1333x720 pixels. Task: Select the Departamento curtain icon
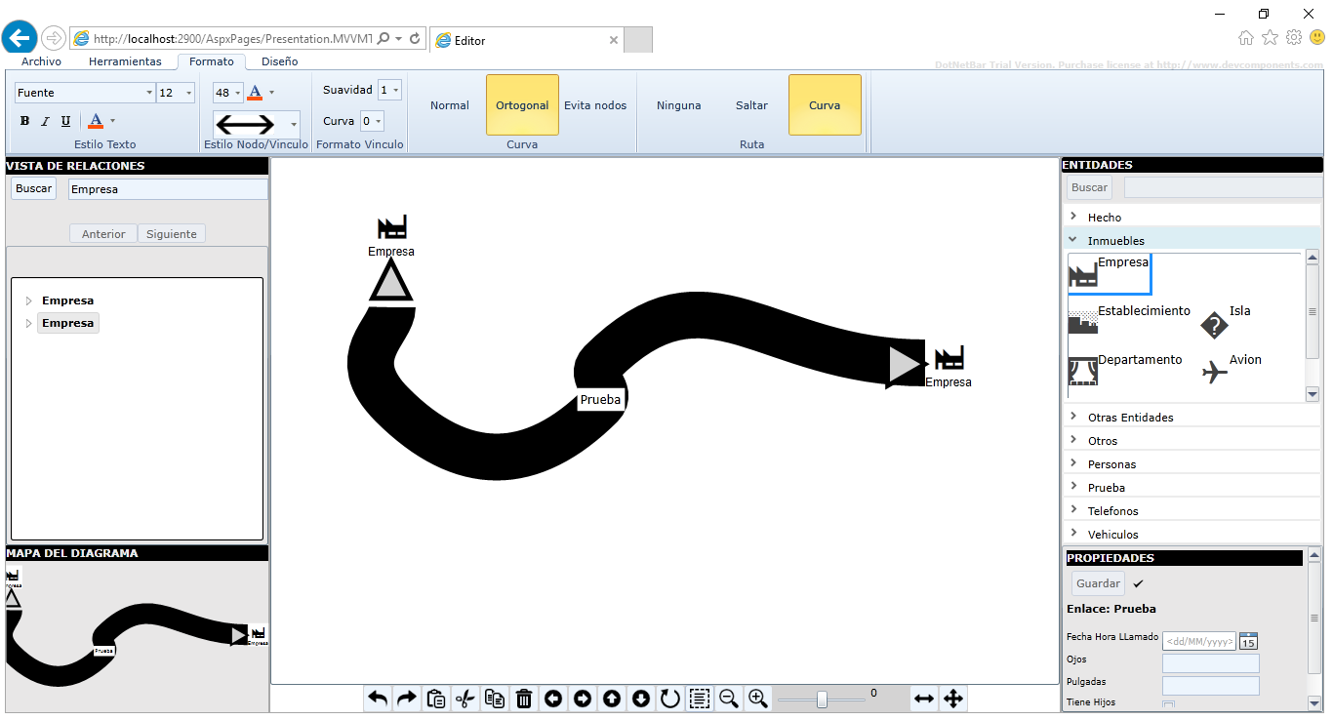pyautogui.click(x=1083, y=372)
